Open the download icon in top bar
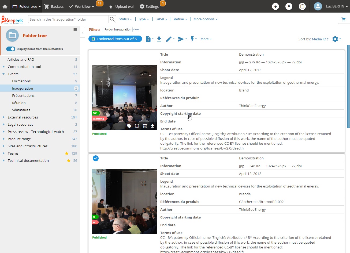The height and width of the screenshot is (253, 350). click(289, 6)
